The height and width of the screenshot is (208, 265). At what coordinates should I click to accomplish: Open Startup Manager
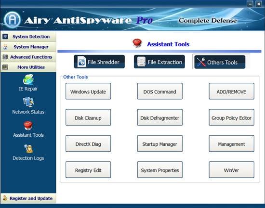tap(160, 143)
